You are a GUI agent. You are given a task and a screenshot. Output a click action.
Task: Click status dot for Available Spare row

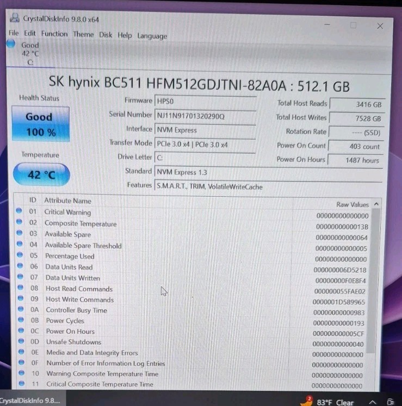pyautogui.click(x=20, y=233)
